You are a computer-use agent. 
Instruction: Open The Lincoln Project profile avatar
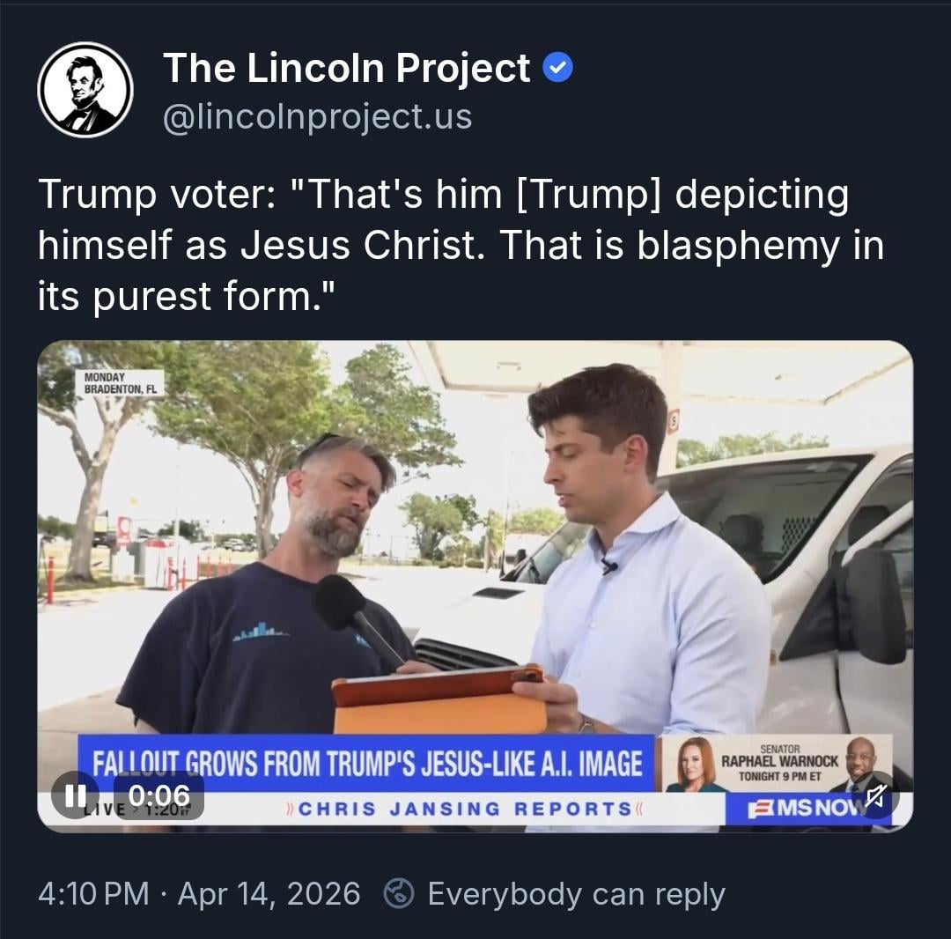pyautogui.click(x=85, y=90)
